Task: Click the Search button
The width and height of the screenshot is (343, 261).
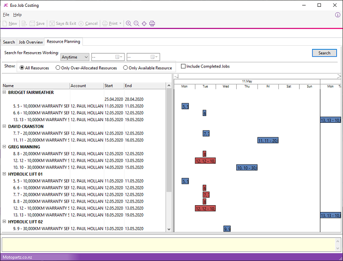Action: pyautogui.click(x=324, y=53)
